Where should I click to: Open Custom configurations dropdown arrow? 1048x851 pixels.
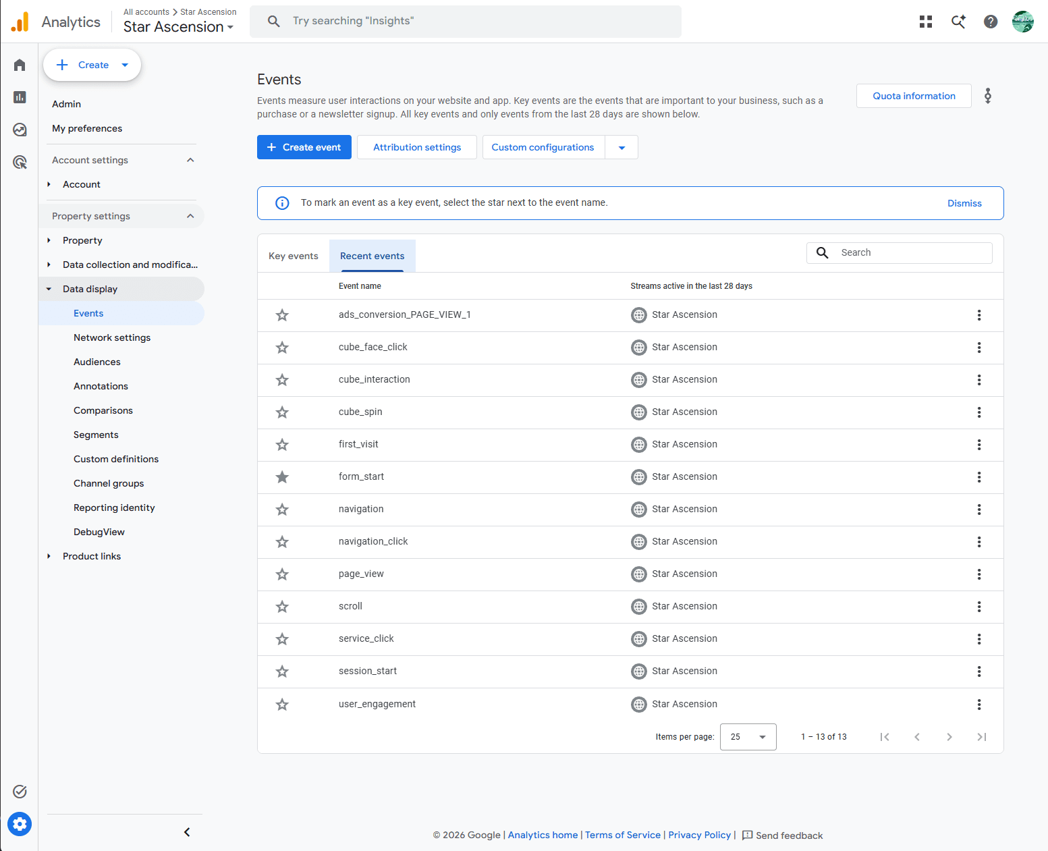pos(622,147)
